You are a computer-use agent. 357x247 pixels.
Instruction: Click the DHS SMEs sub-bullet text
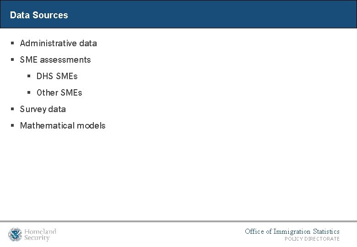(57, 76)
